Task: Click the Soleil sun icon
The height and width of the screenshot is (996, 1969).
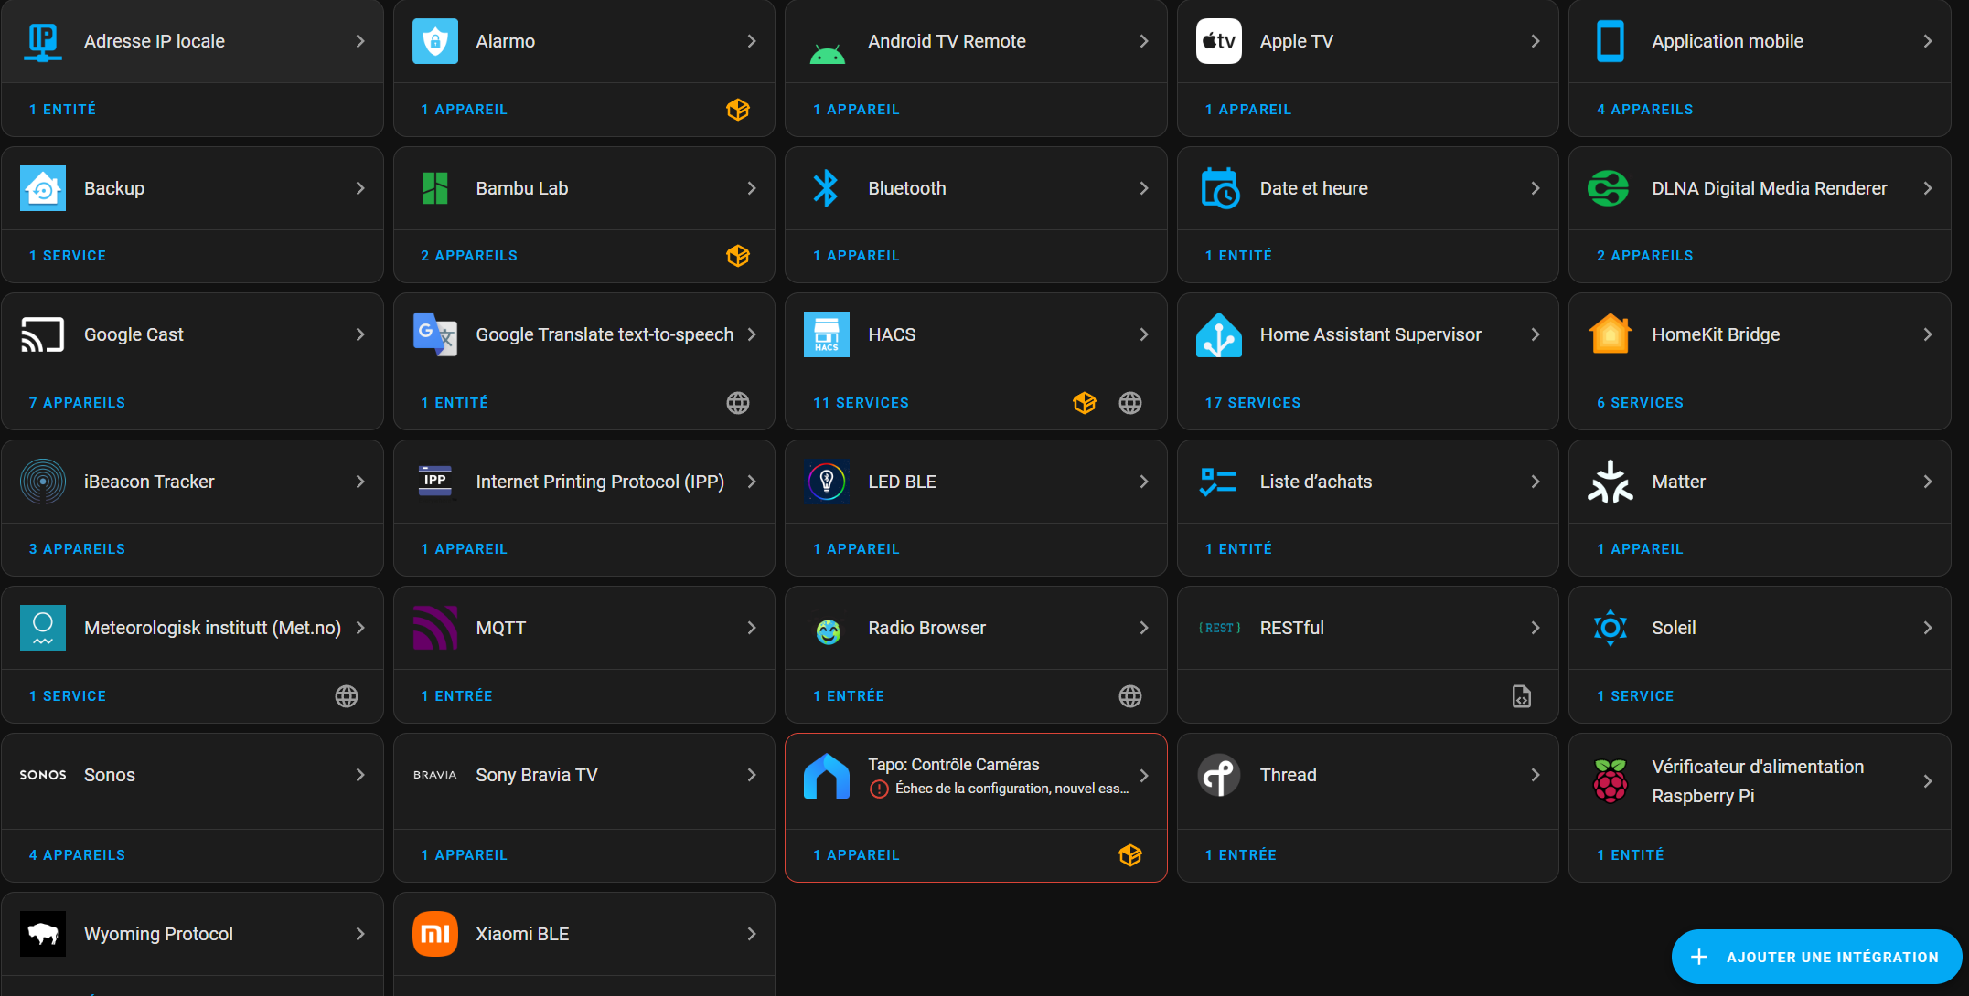Action: [x=1611, y=628]
